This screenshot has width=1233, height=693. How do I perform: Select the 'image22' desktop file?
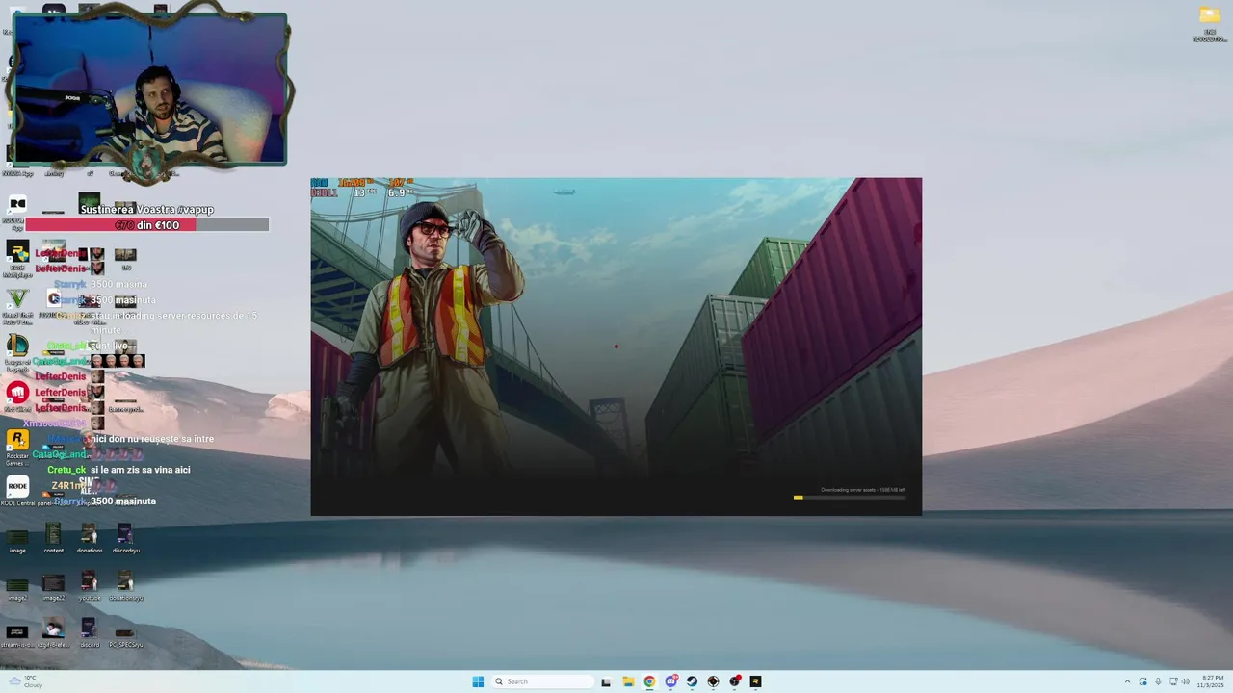coord(53,587)
